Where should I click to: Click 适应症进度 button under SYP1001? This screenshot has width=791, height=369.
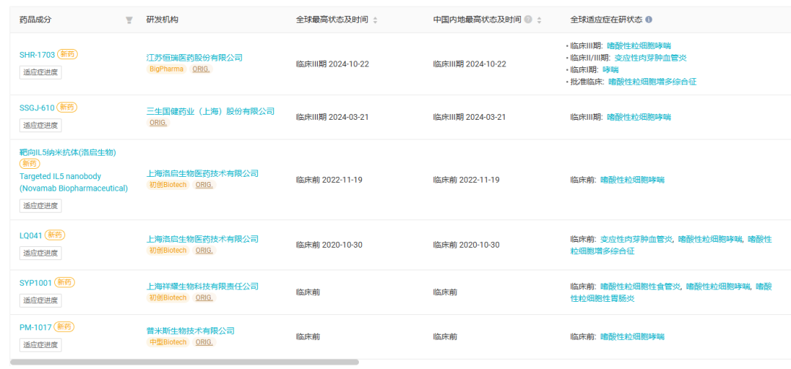tap(40, 300)
